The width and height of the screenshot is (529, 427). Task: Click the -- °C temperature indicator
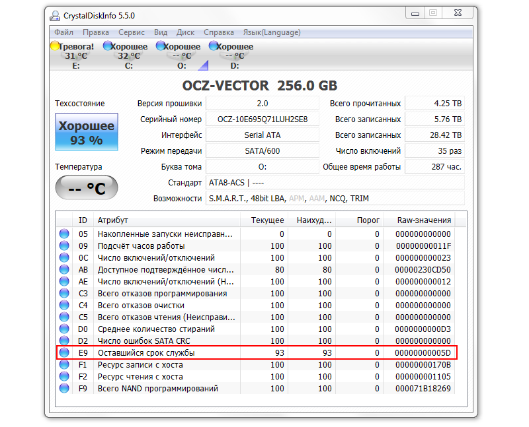[87, 187]
